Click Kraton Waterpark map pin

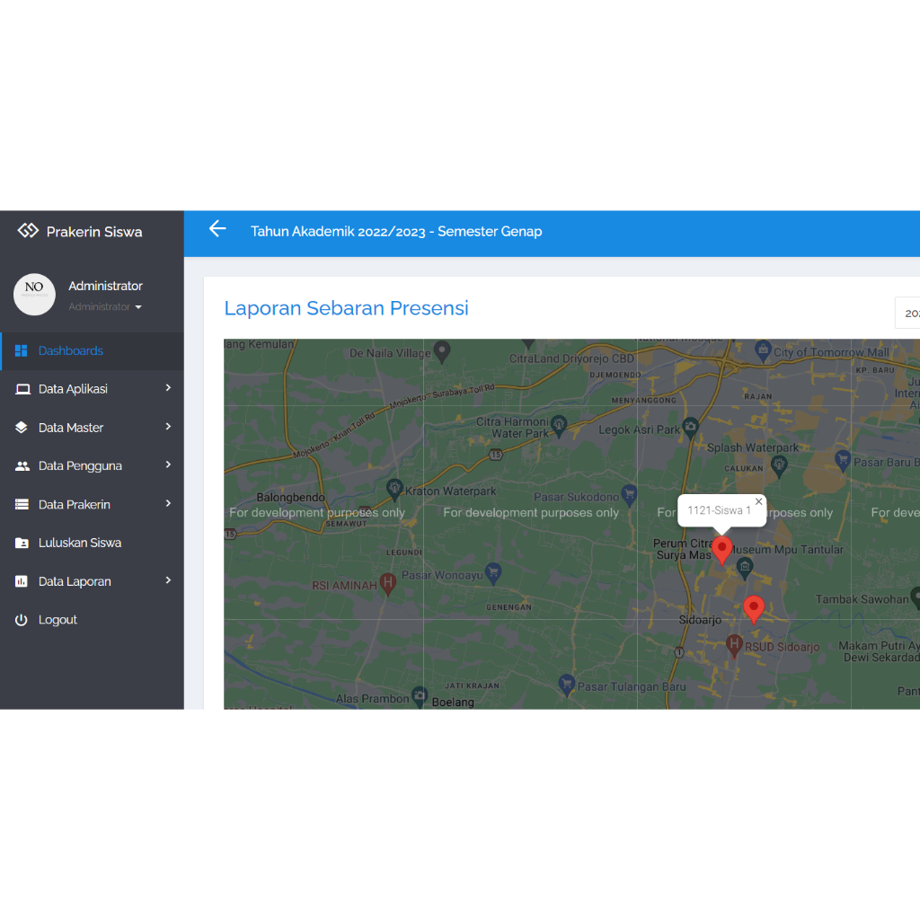coord(394,490)
